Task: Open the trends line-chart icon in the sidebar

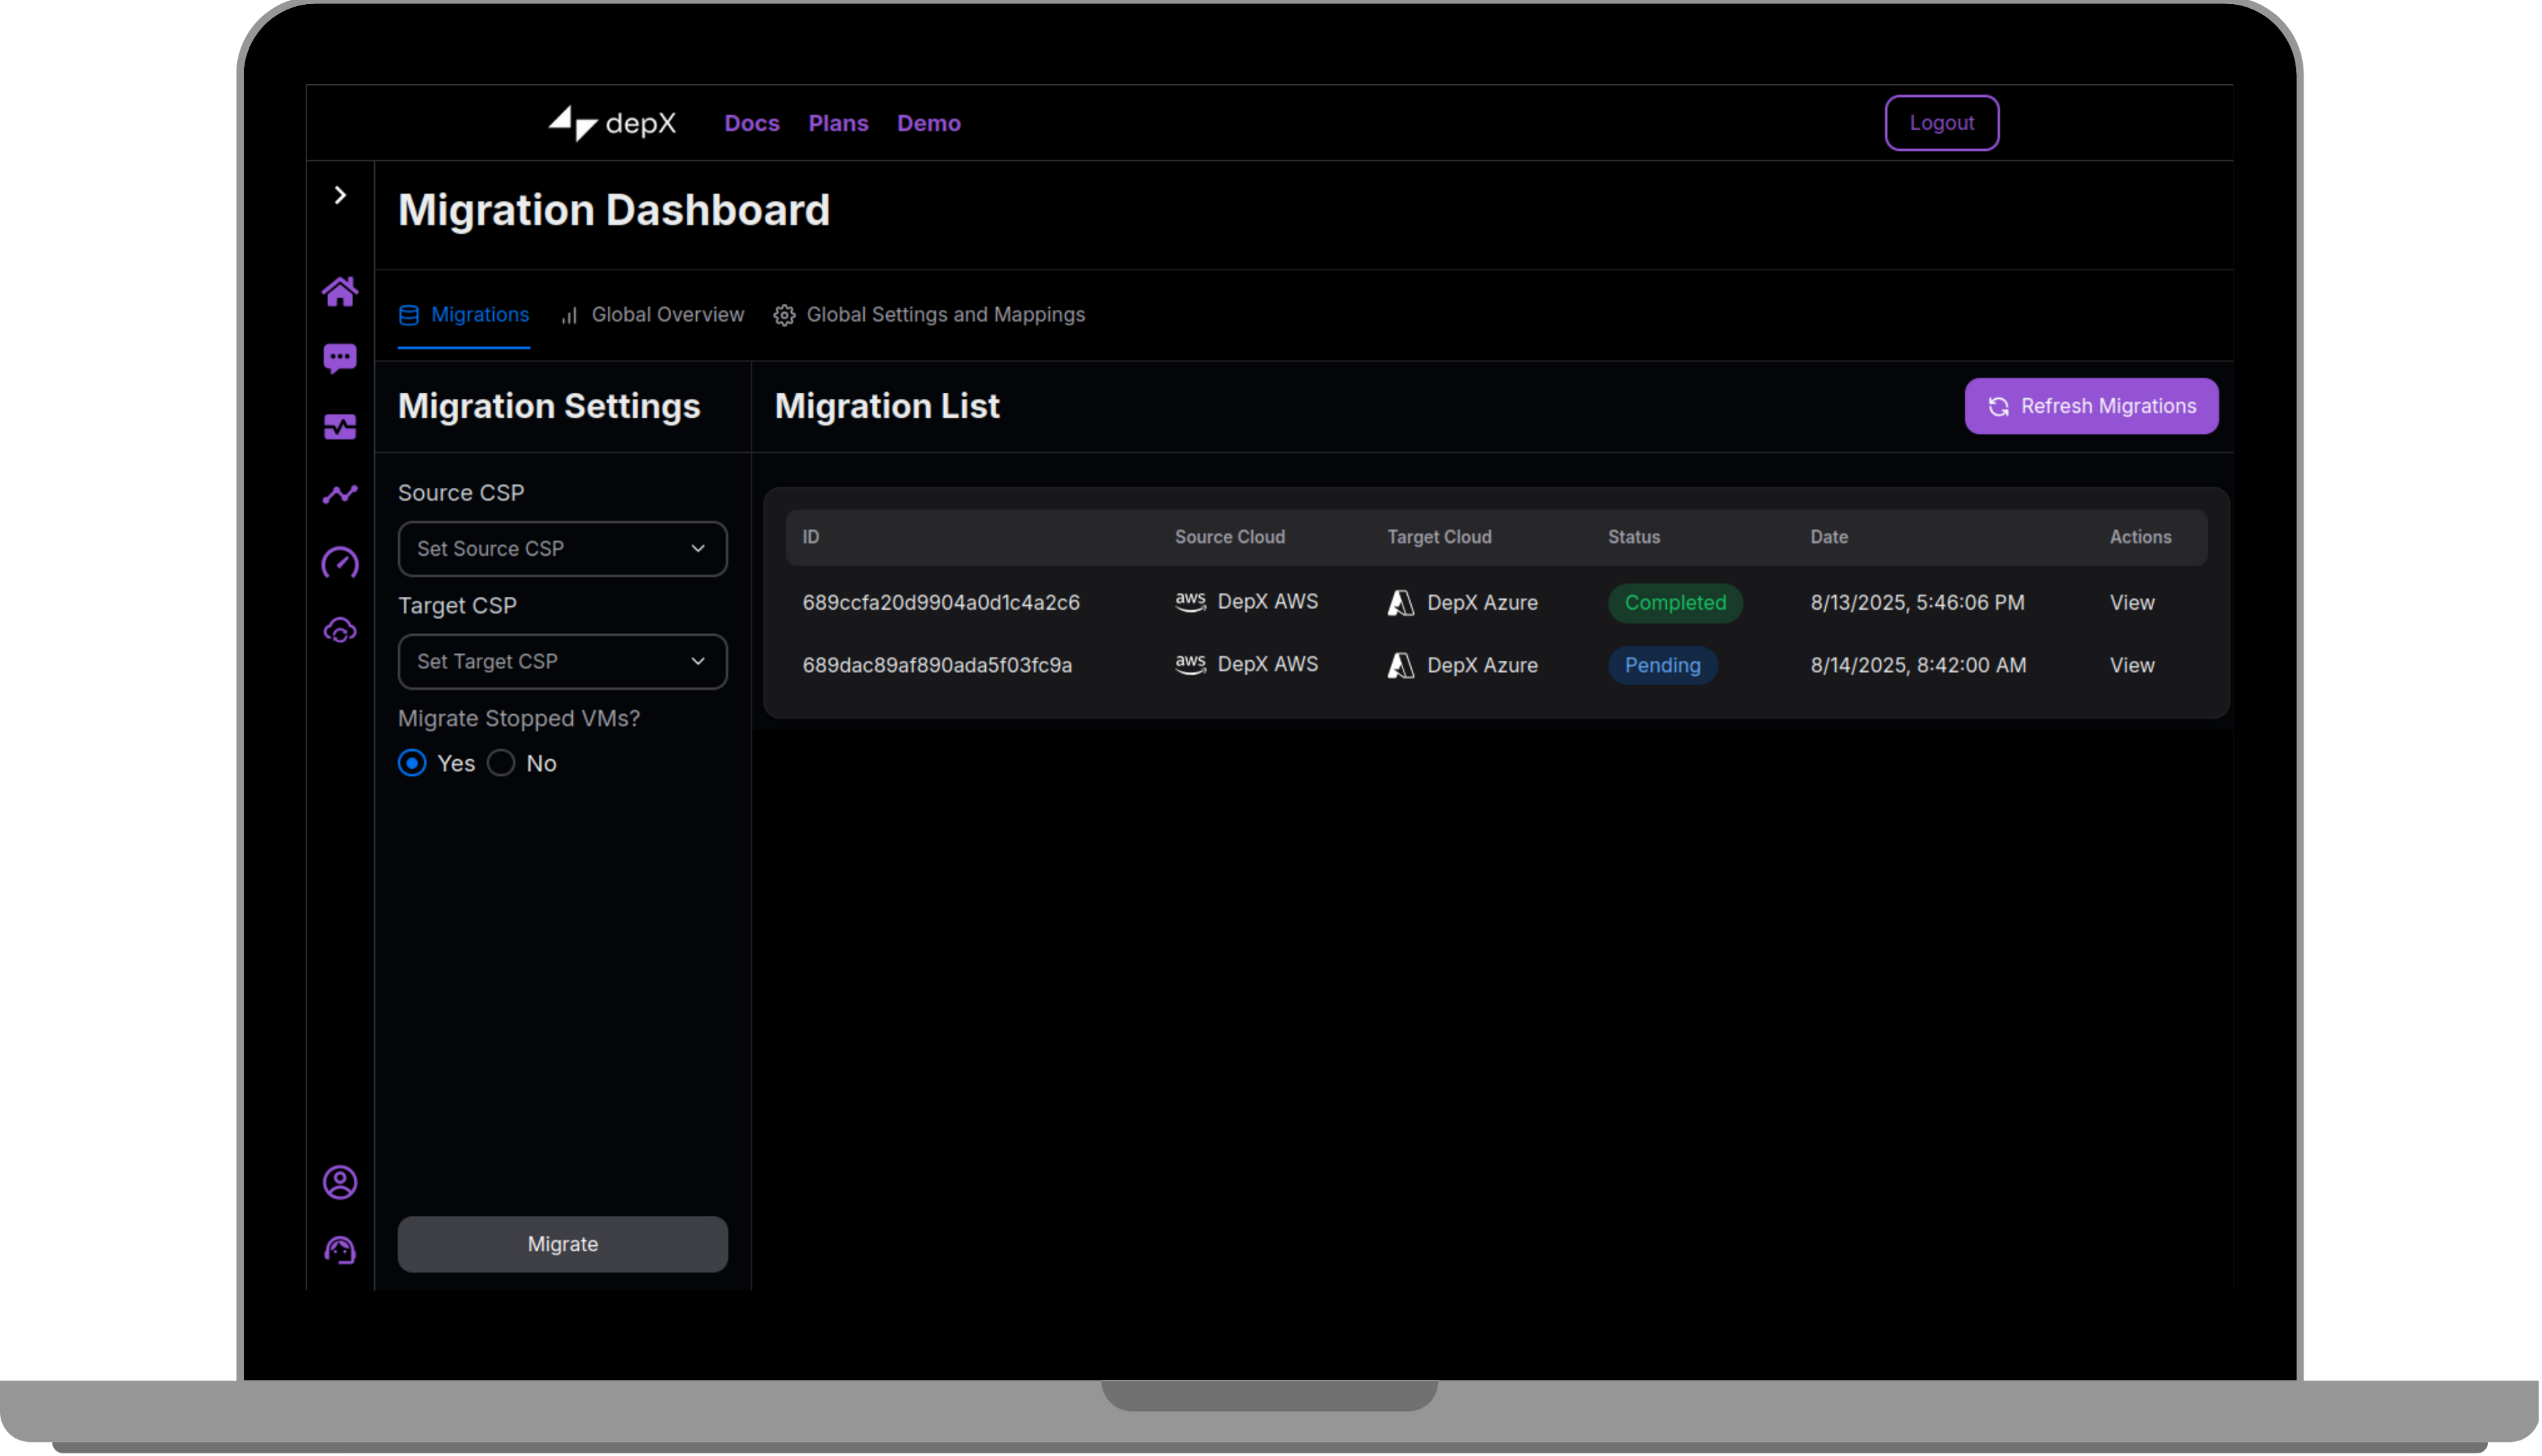Action: 340,494
